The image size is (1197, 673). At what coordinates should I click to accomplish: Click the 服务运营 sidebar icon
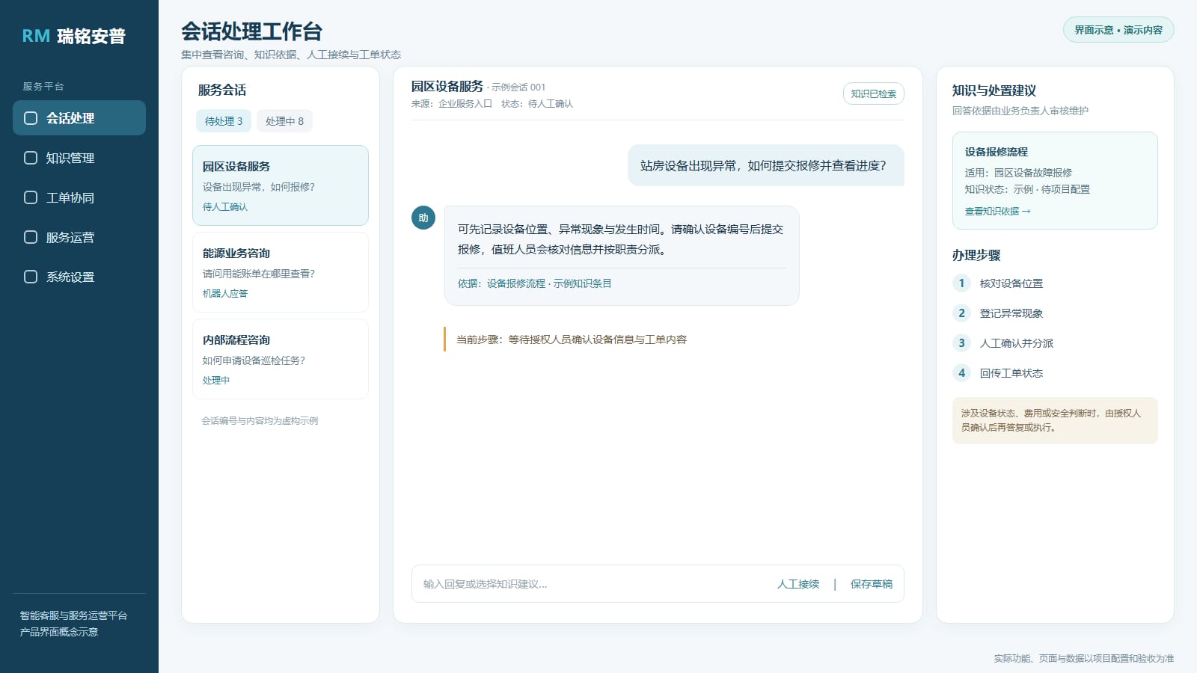[31, 237]
